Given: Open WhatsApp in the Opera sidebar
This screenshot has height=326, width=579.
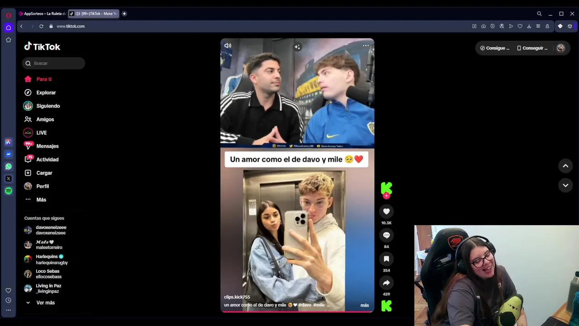Looking at the screenshot, I should click(8, 167).
